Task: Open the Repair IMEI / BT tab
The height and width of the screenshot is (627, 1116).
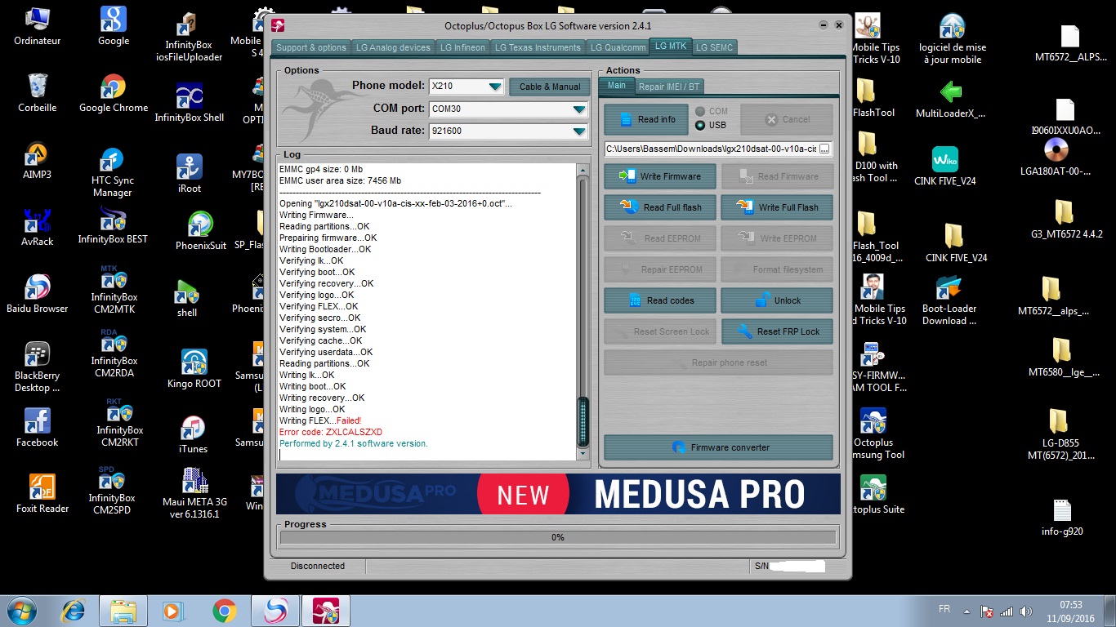Action: coord(667,86)
